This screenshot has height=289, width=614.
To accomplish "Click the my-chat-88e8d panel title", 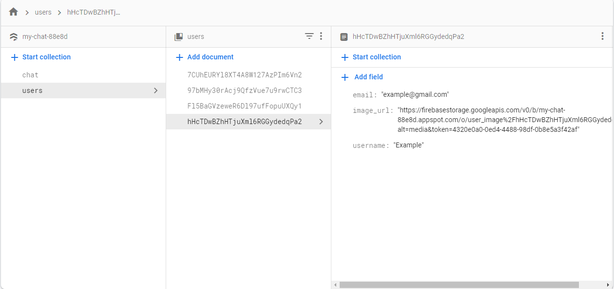I will [45, 36].
